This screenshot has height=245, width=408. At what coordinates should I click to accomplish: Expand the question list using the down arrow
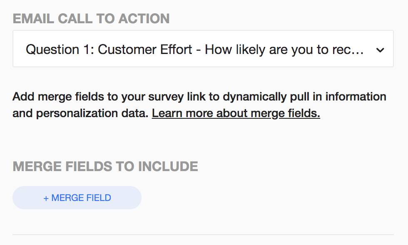click(380, 50)
